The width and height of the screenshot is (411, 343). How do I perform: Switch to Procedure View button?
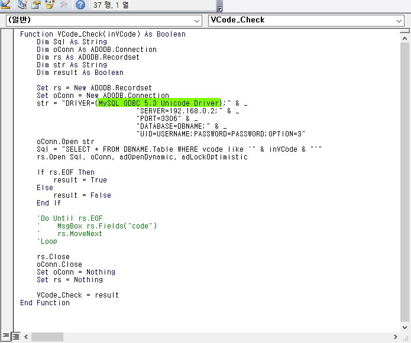pyautogui.click(x=6, y=336)
